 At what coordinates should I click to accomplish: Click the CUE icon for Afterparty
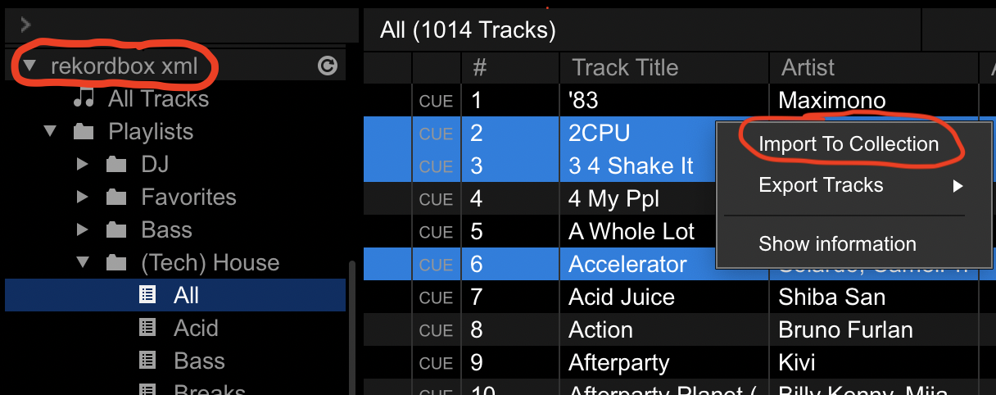436,363
